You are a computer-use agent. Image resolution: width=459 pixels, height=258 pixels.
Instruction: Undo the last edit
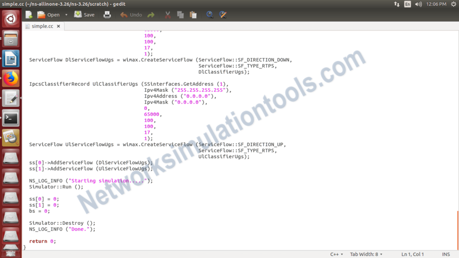[x=130, y=14]
